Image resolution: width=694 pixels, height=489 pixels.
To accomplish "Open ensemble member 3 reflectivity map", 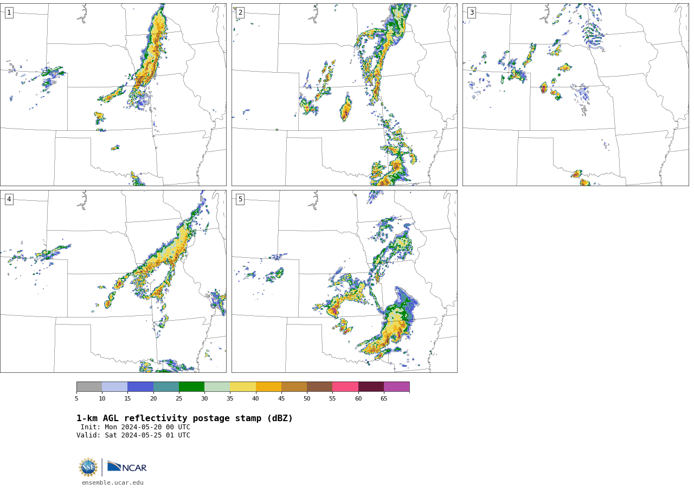I will (x=576, y=94).
